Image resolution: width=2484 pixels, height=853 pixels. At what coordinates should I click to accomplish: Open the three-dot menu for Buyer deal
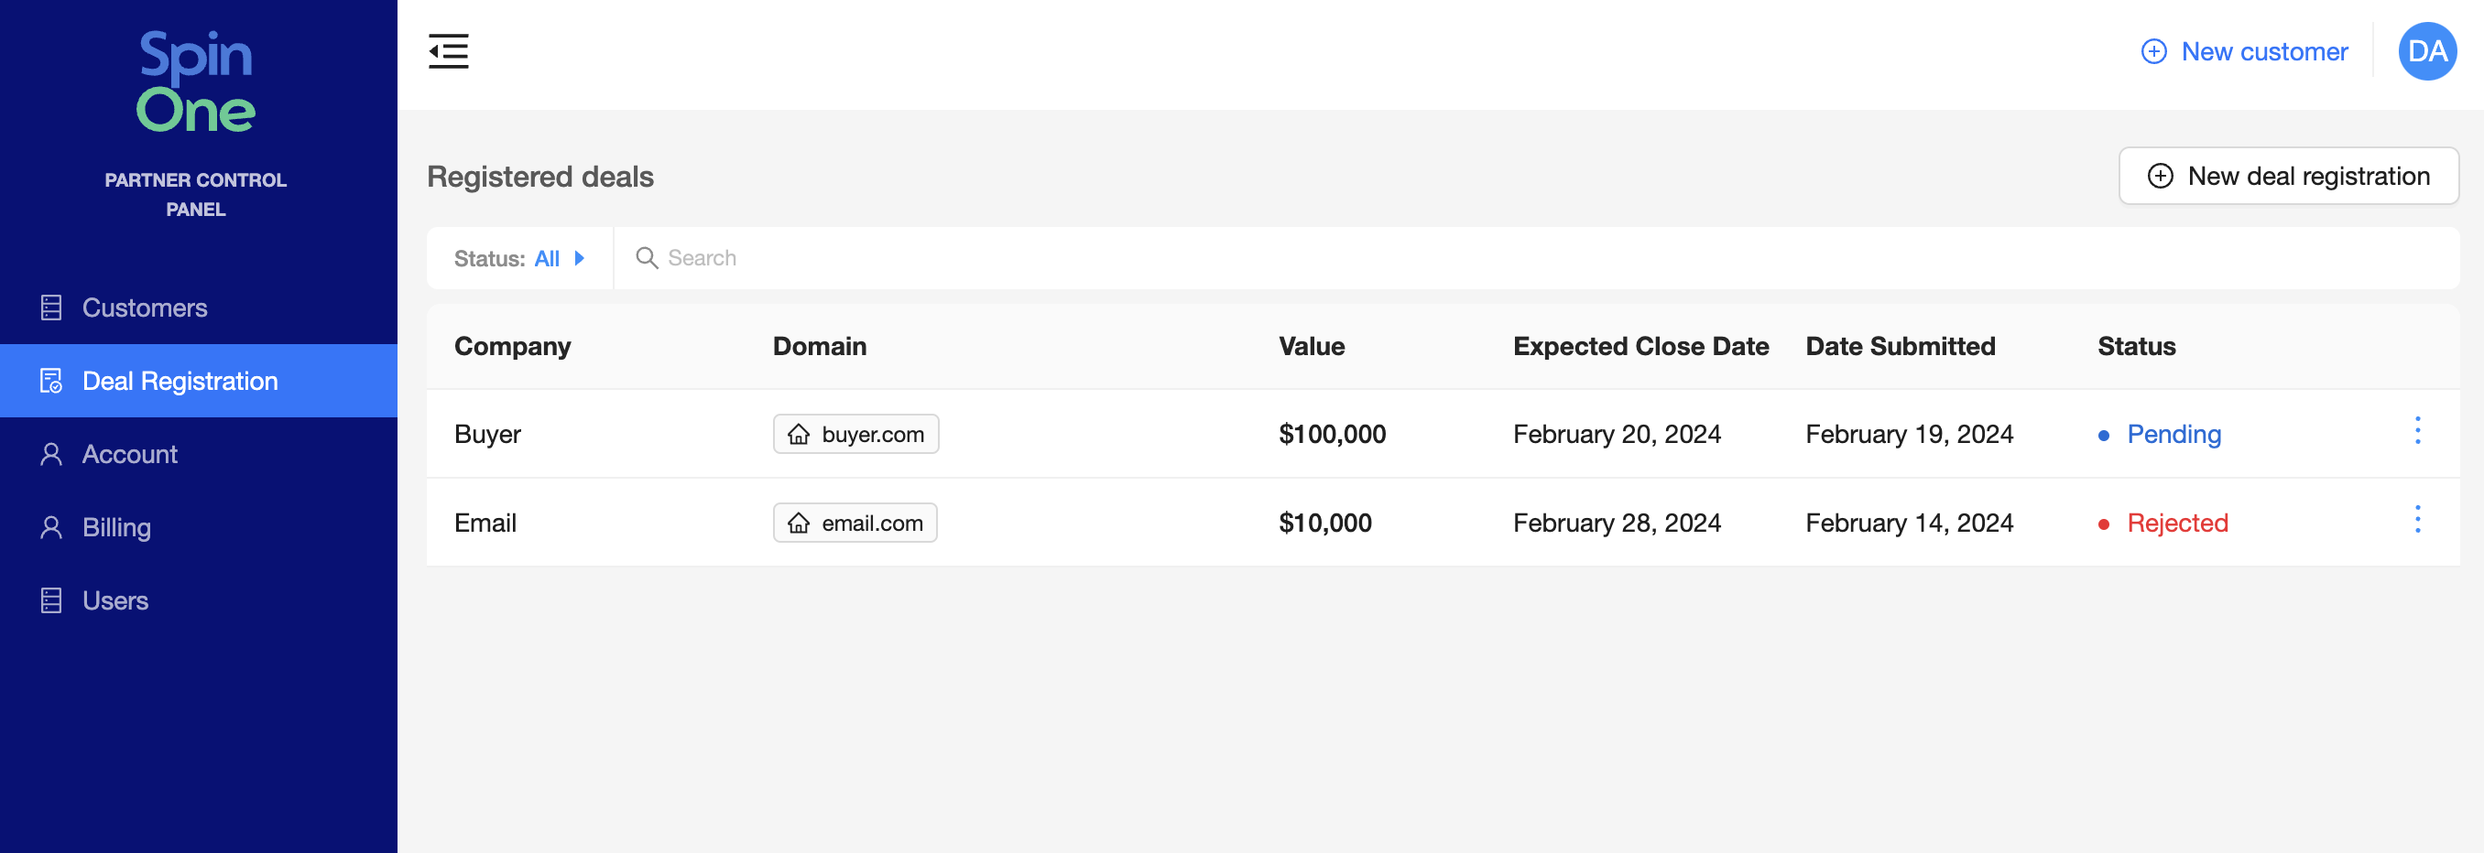(x=2416, y=431)
